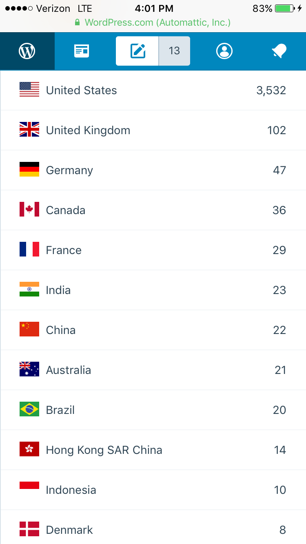Open the China country entry

tap(61, 330)
